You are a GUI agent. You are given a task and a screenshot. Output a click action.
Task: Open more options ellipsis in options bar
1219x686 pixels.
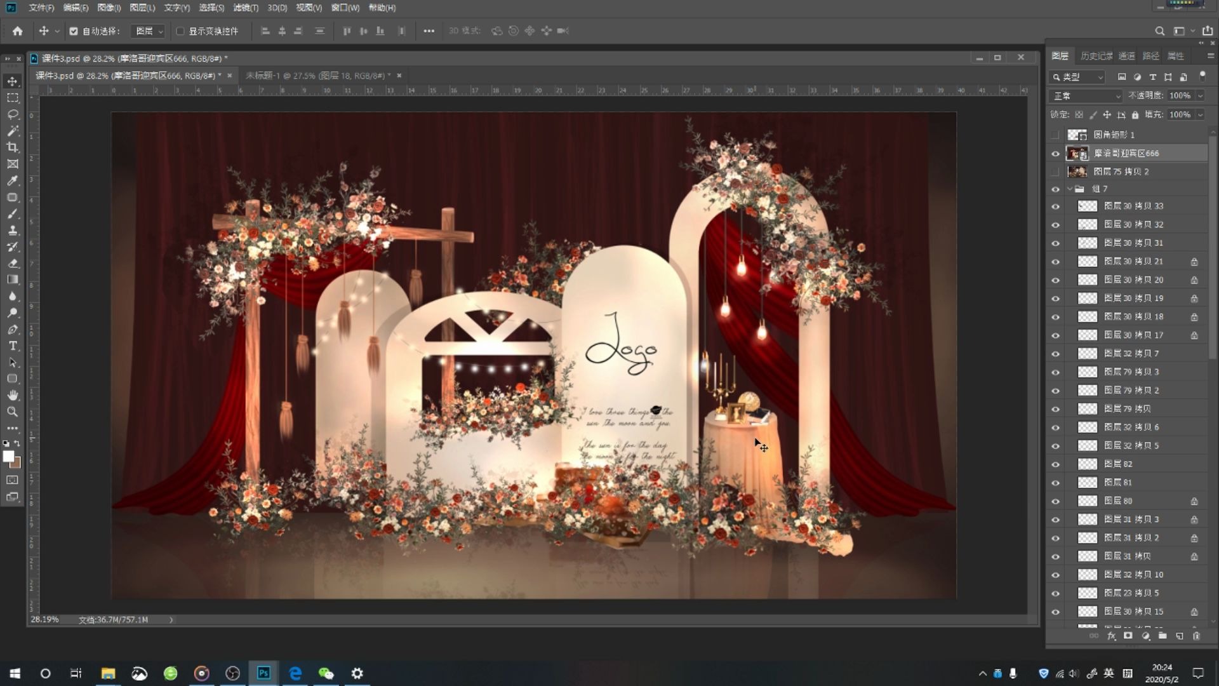coord(429,30)
